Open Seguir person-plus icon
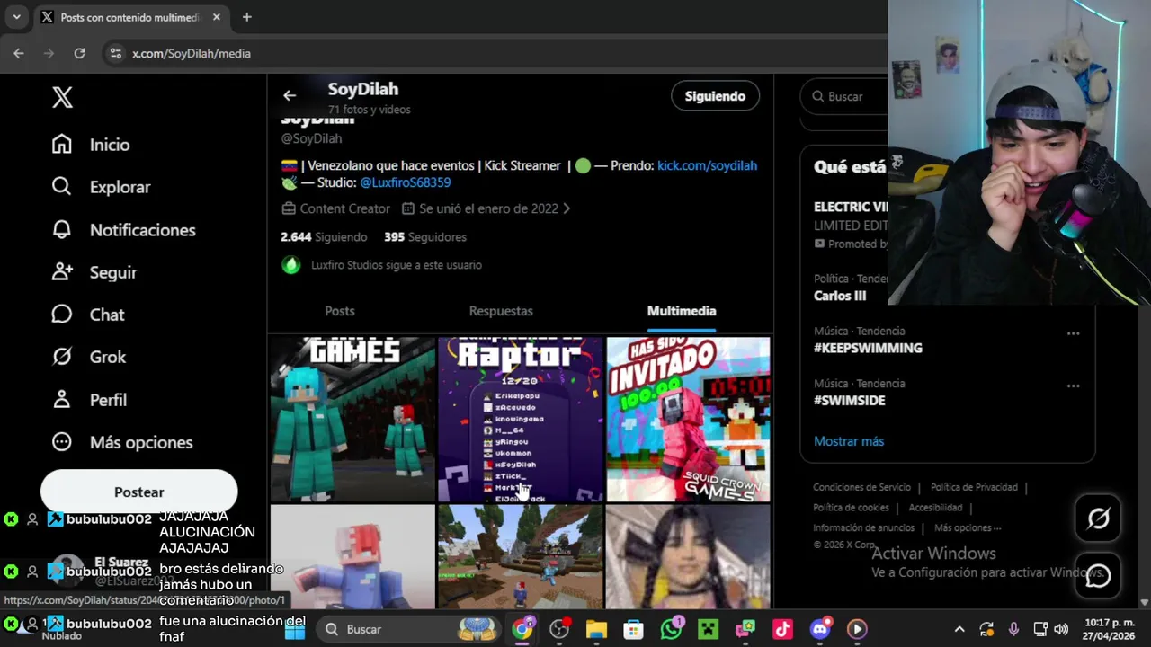Screen dimensions: 1151x647 coord(61,271)
